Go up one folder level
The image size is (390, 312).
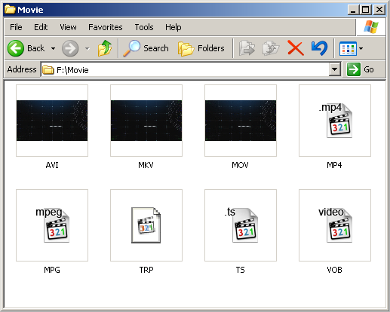click(x=105, y=48)
